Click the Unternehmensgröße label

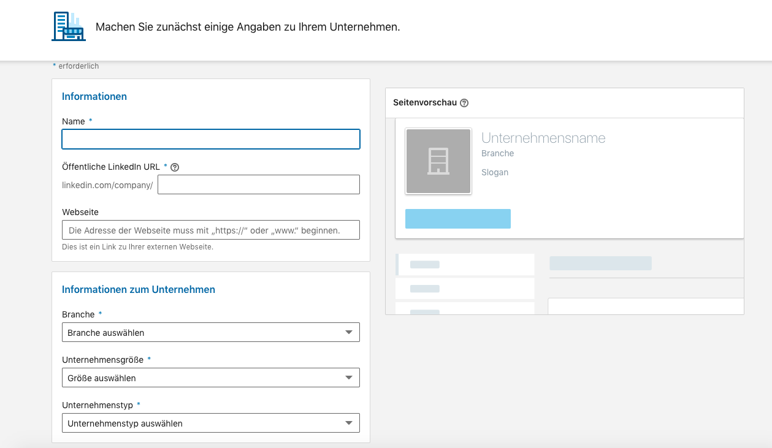[104, 360]
